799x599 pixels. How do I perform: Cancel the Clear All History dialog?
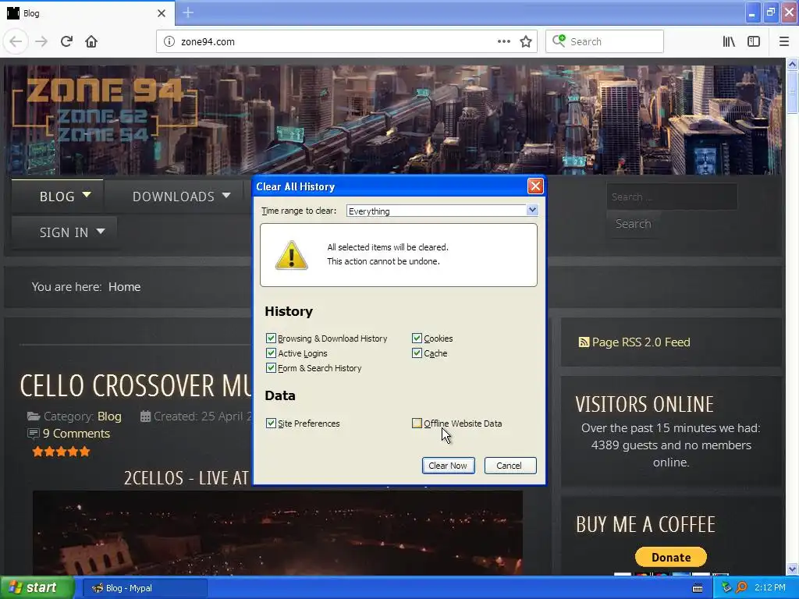510,466
